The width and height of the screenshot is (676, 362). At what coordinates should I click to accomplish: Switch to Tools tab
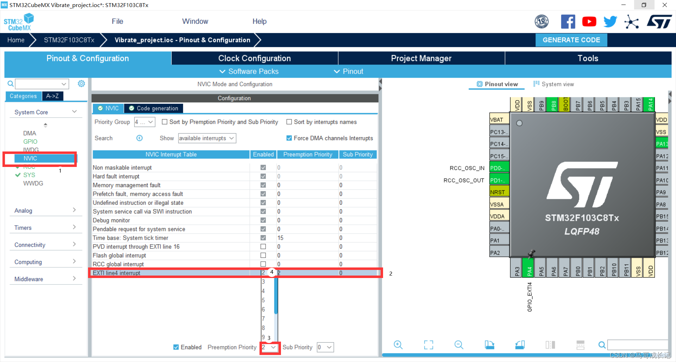click(588, 58)
